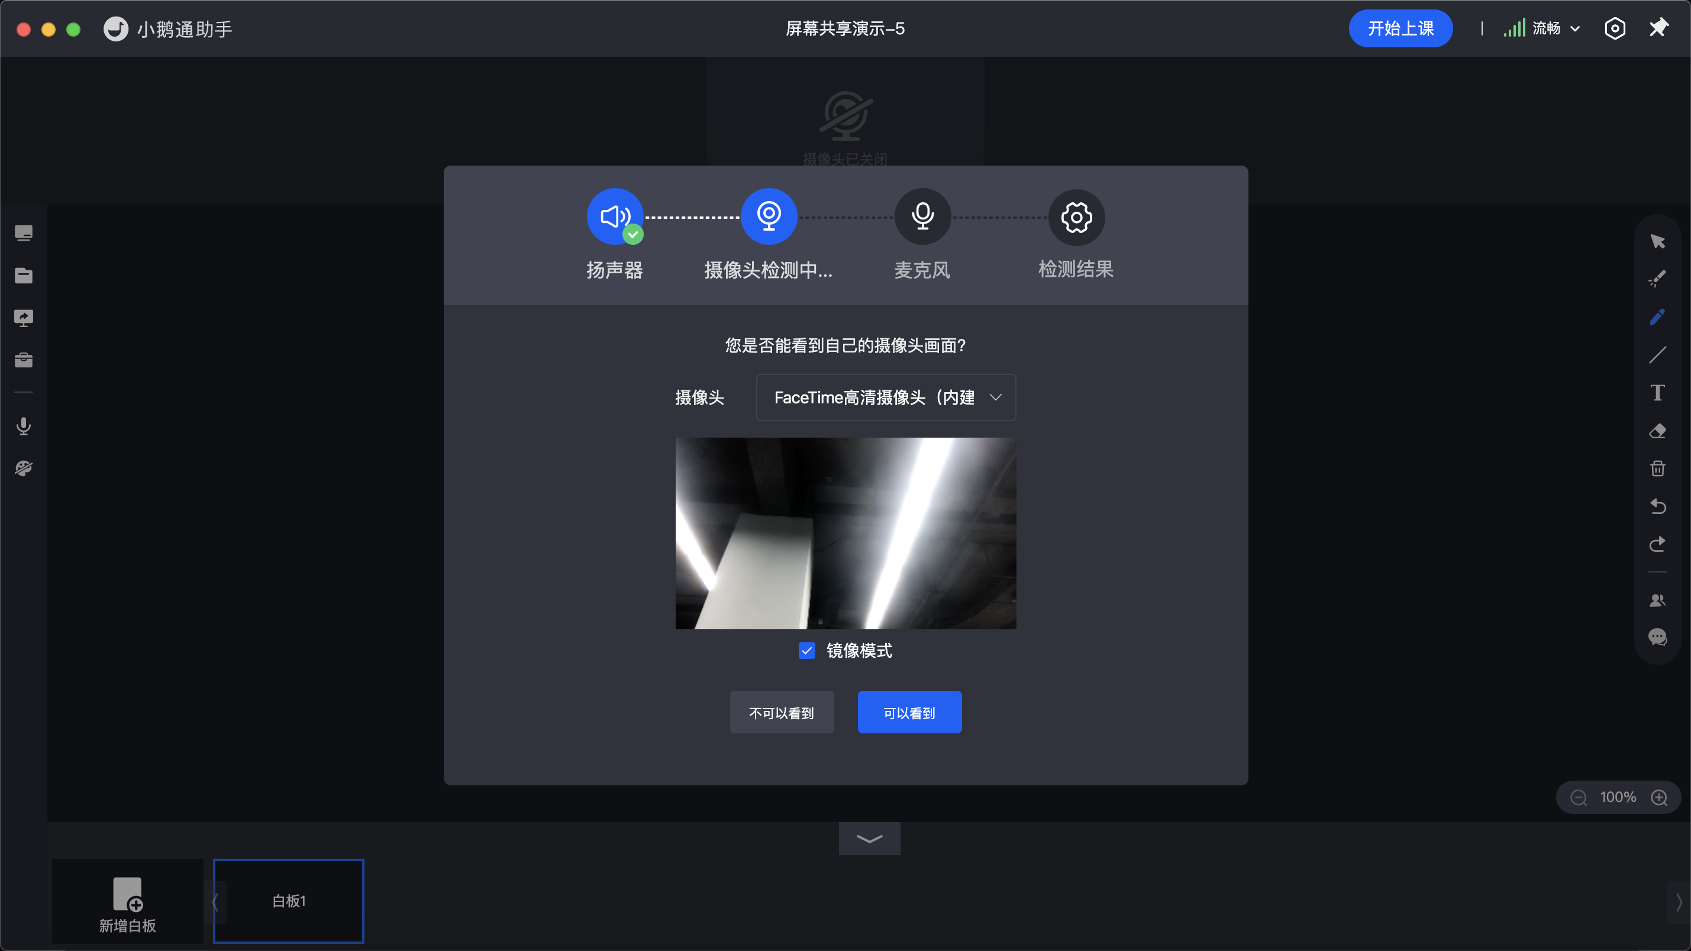Select the 检测结果 gear step icon
This screenshot has width=1691, height=951.
tap(1077, 216)
